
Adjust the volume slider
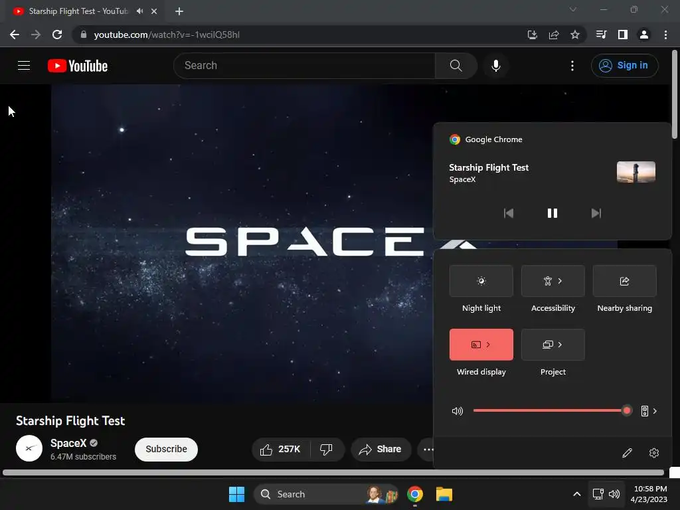pos(552,410)
